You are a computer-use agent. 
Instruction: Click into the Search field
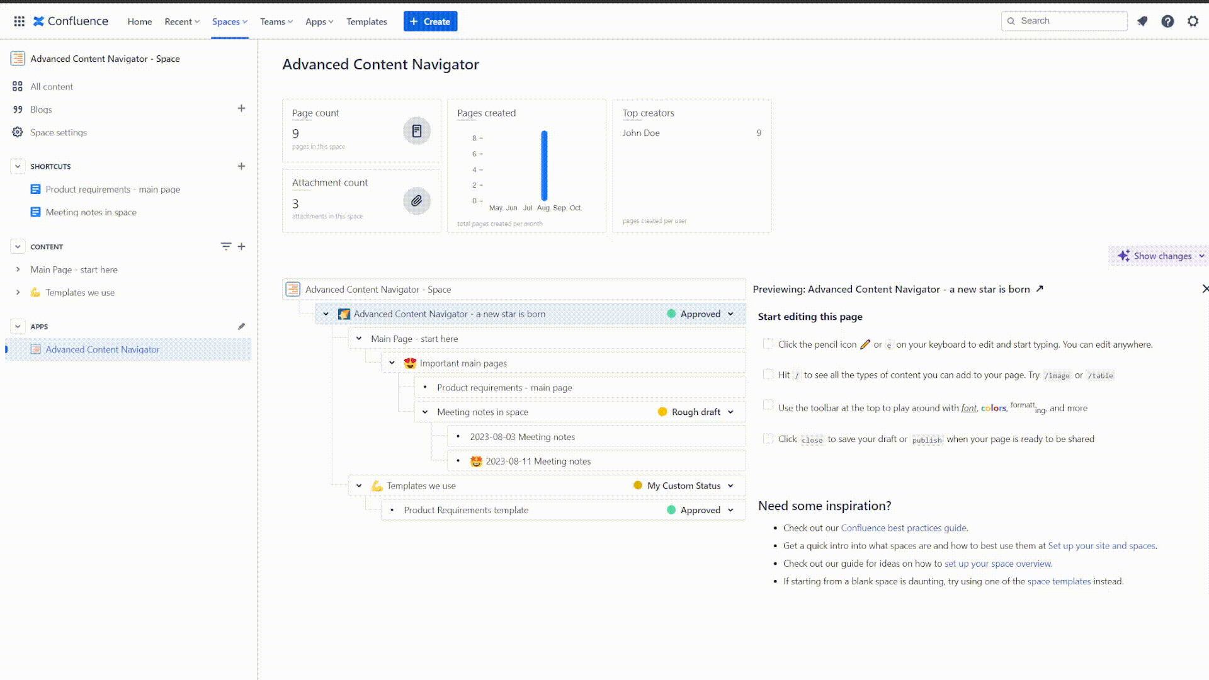(x=1064, y=21)
